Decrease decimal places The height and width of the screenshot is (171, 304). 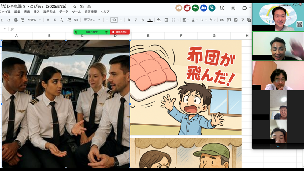62,20
